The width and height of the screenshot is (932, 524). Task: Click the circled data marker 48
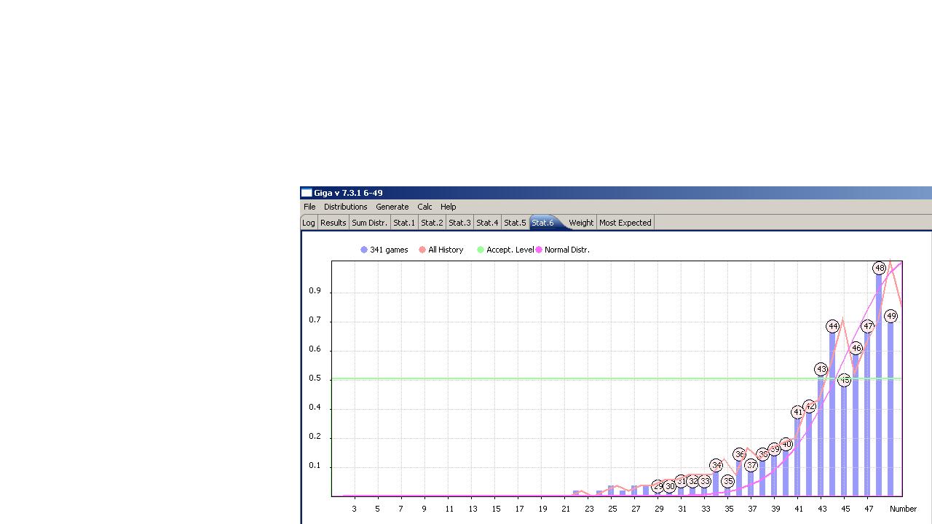click(x=880, y=269)
